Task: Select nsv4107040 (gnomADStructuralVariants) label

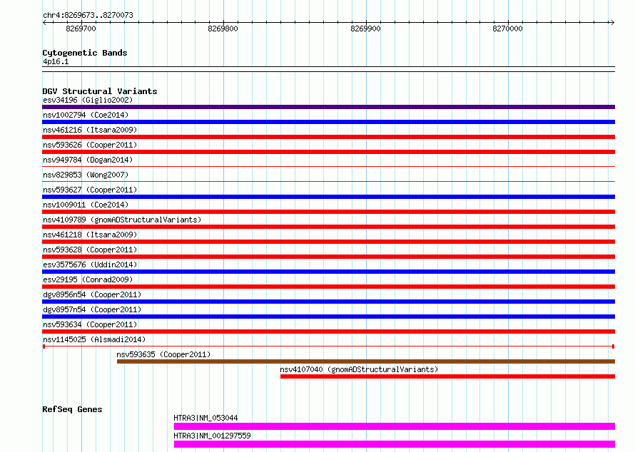Action: pyautogui.click(x=359, y=369)
